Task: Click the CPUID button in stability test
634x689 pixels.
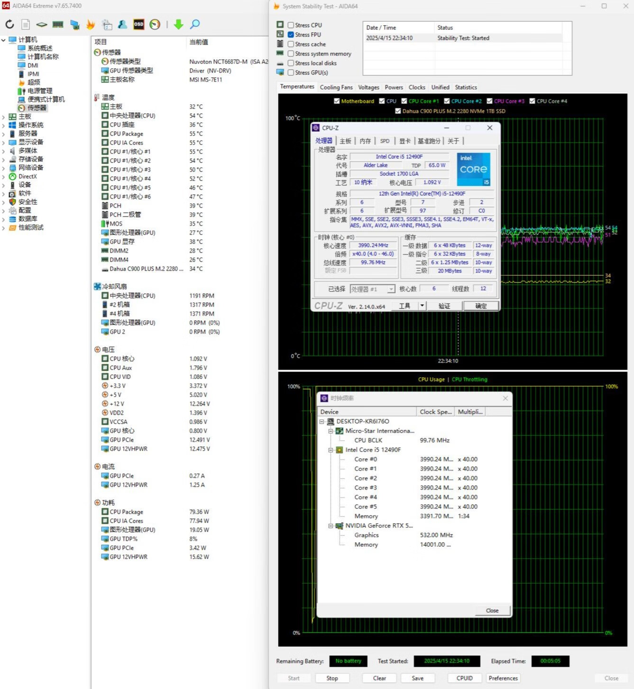Action: click(465, 678)
